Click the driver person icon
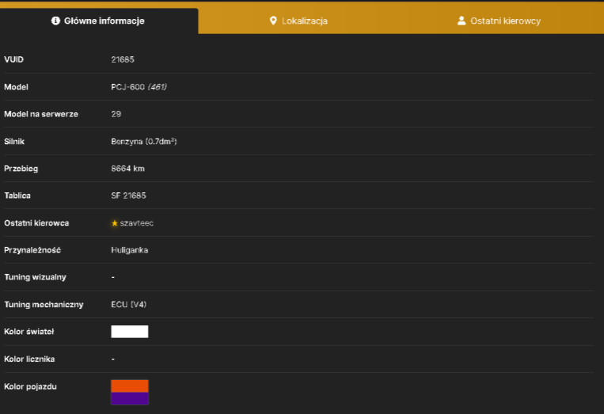The width and height of the screenshot is (604, 414). [462, 21]
